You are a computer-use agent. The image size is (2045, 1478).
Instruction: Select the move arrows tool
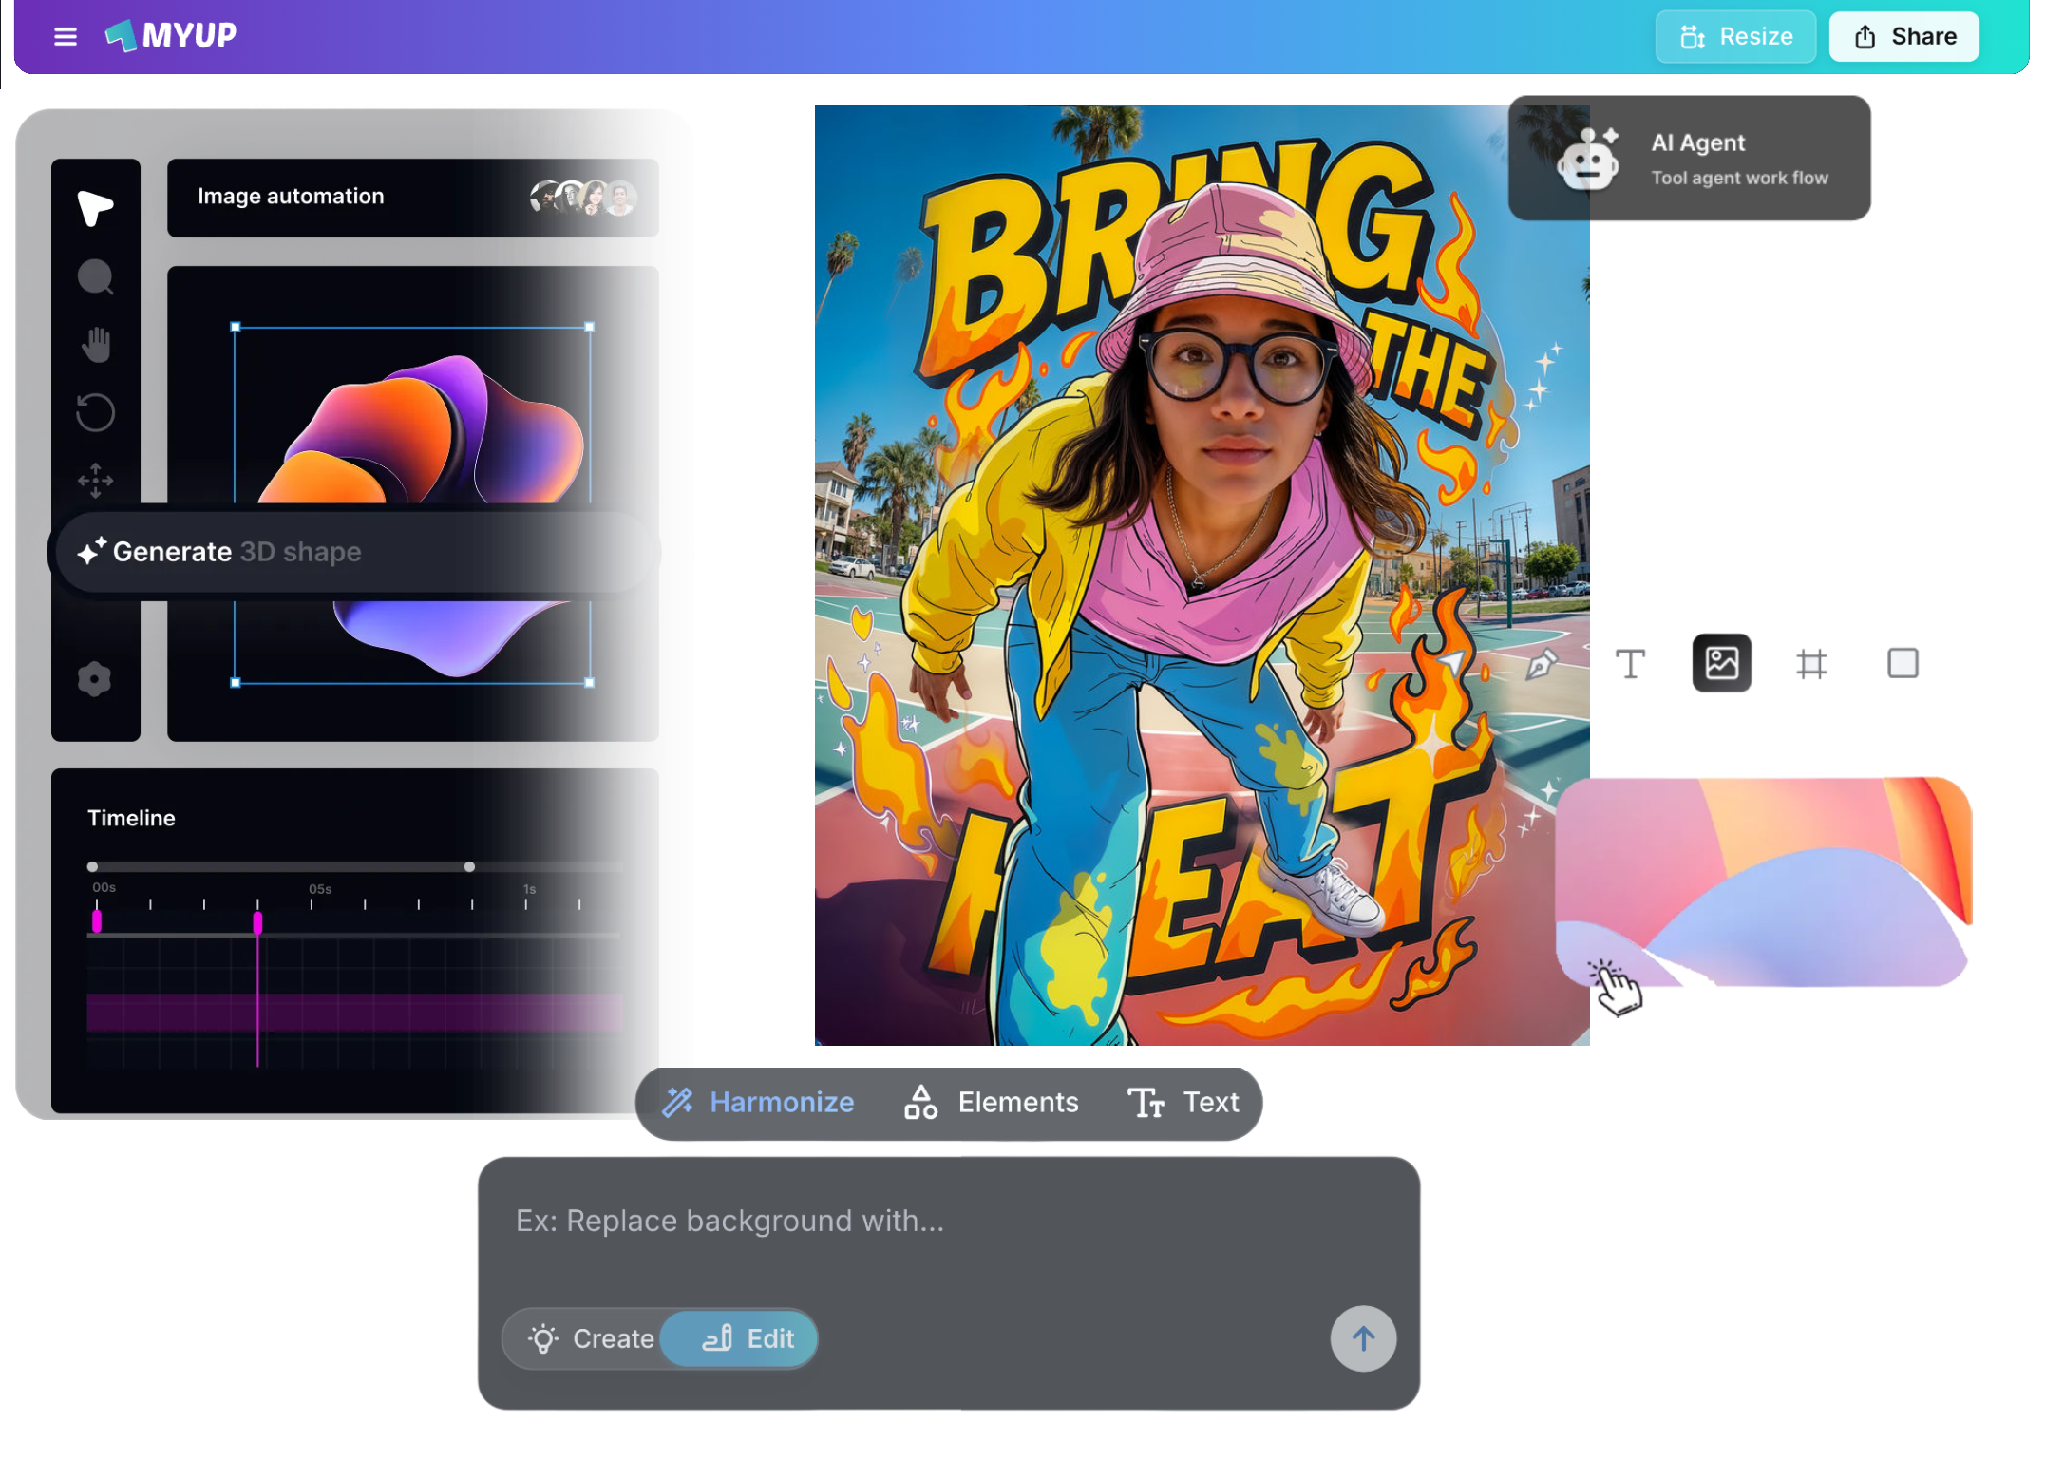[95, 481]
